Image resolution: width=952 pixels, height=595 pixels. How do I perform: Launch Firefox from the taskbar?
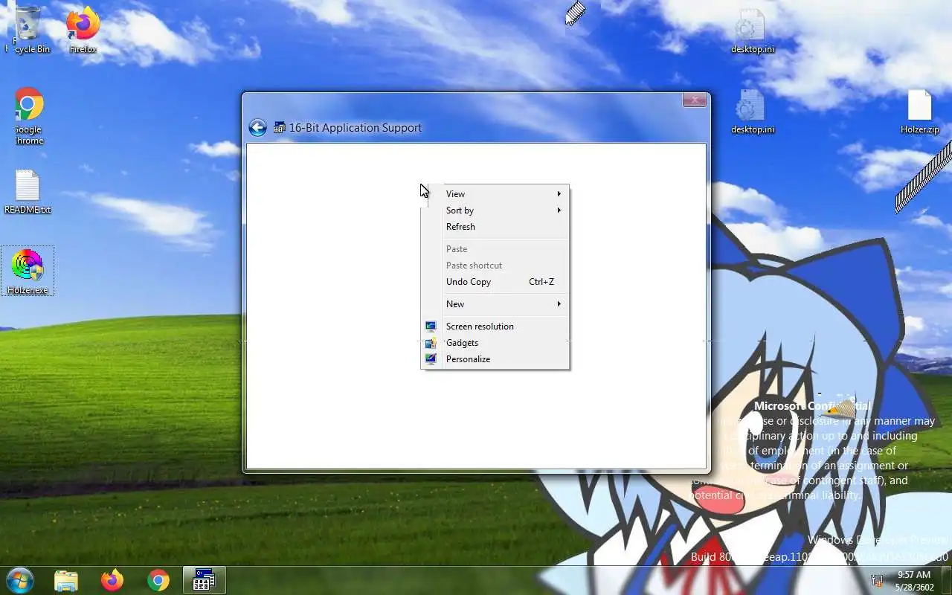point(112,580)
